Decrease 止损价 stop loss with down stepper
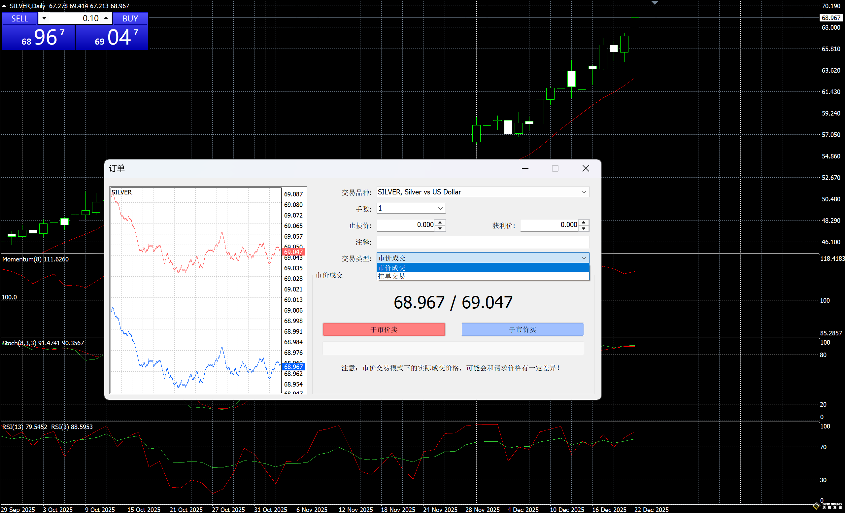This screenshot has width=845, height=513. 440,228
